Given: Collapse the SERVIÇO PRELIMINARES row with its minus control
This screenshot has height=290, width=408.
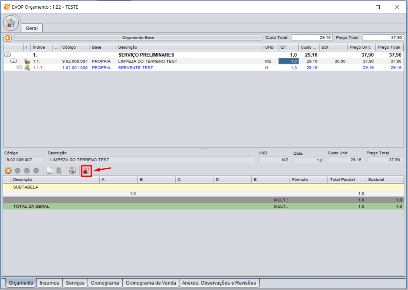Looking at the screenshot, I should pos(8,55).
